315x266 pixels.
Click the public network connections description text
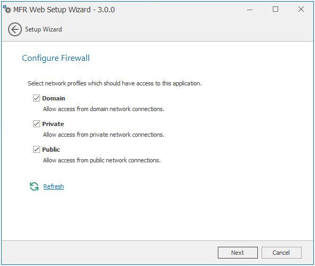tap(102, 160)
